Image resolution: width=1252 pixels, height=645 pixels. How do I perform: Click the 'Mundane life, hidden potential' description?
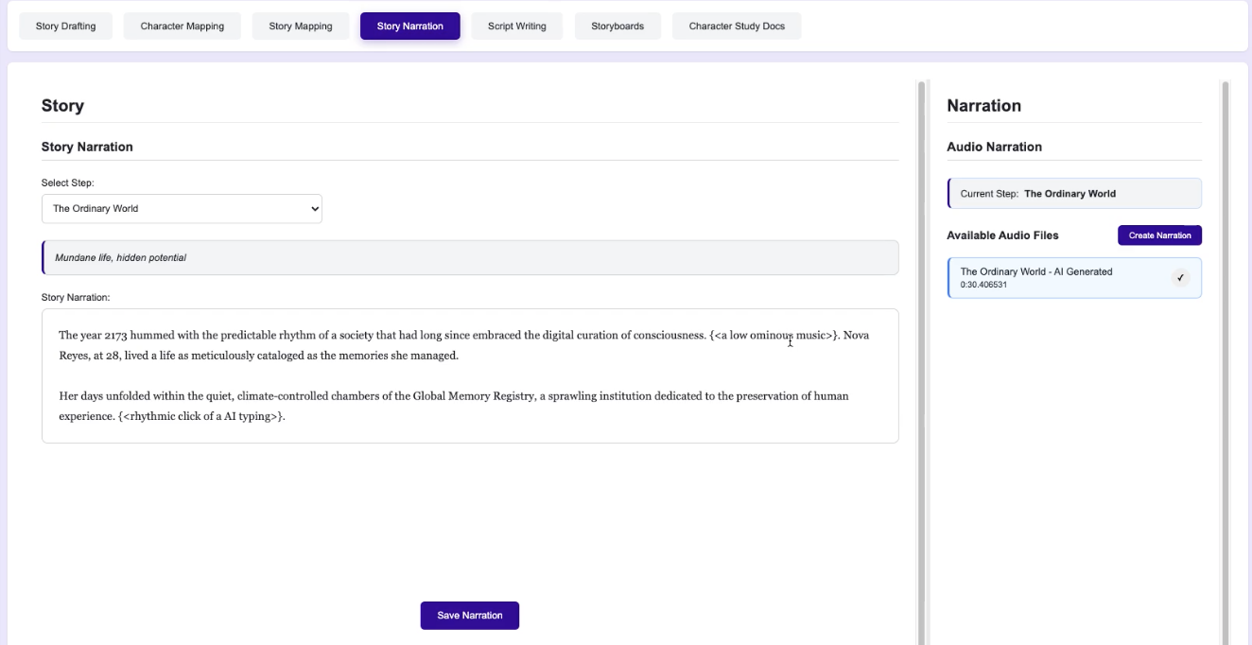pyautogui.click(x=470, y=257)
